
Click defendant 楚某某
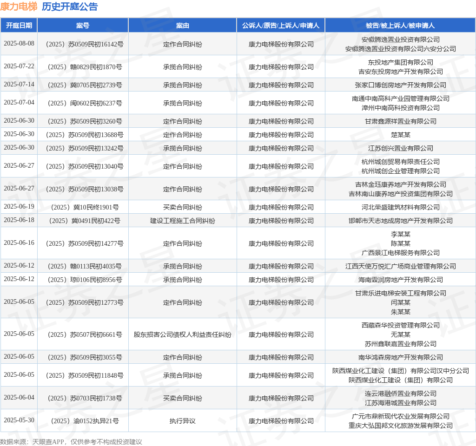(x=400, y=135)
